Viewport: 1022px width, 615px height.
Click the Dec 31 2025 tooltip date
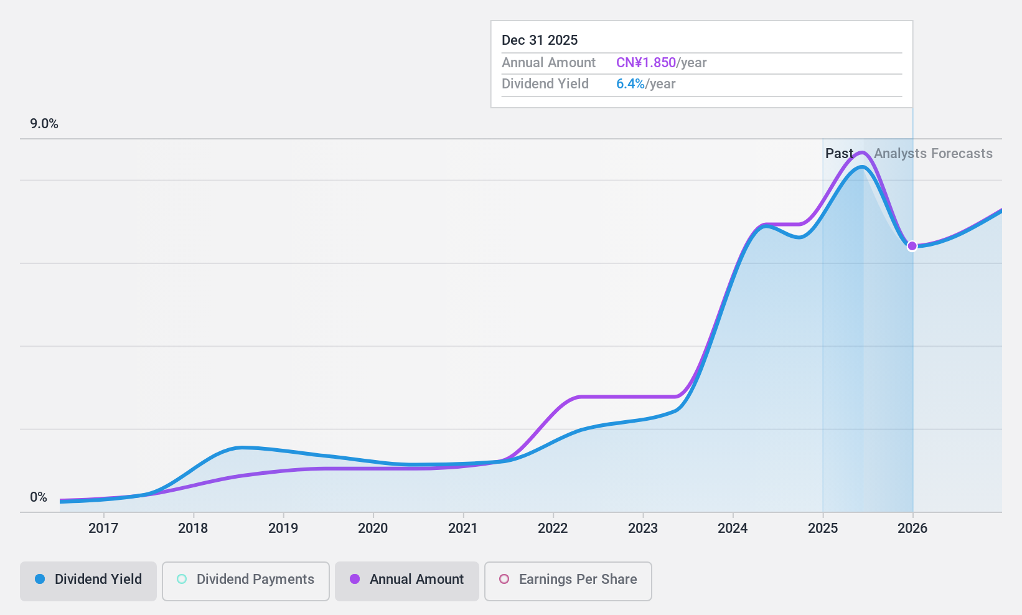point(540,40)
